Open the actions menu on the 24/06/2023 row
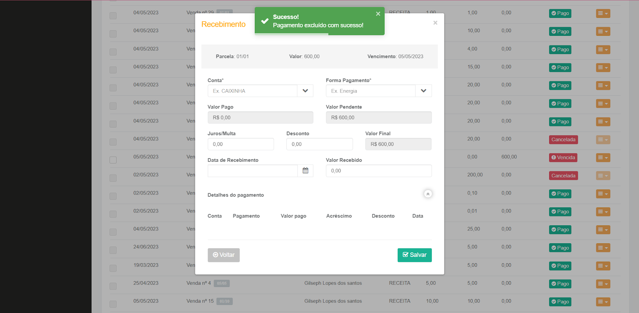This screenshot has width=639, height=313. (x=603, y=248)
